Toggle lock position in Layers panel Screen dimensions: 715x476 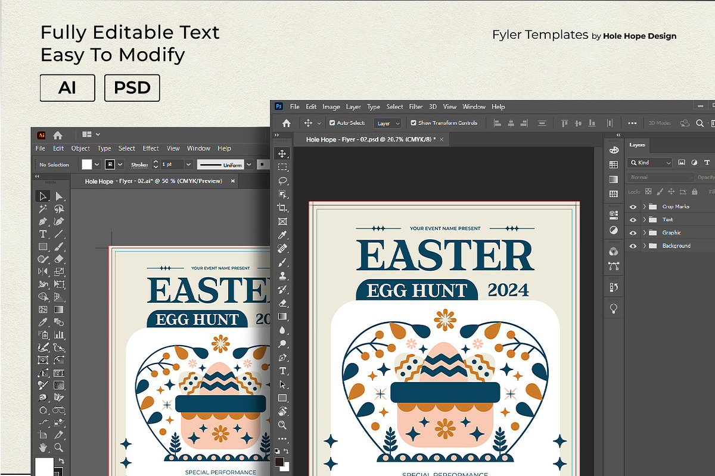point(671,192)
